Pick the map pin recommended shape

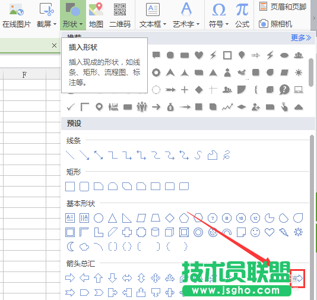point(99,107)
